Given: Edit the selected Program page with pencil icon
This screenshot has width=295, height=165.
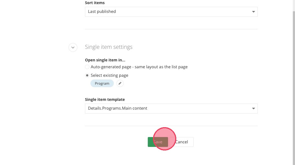Looking at the screenshot, I should click(x=120, y=83).
